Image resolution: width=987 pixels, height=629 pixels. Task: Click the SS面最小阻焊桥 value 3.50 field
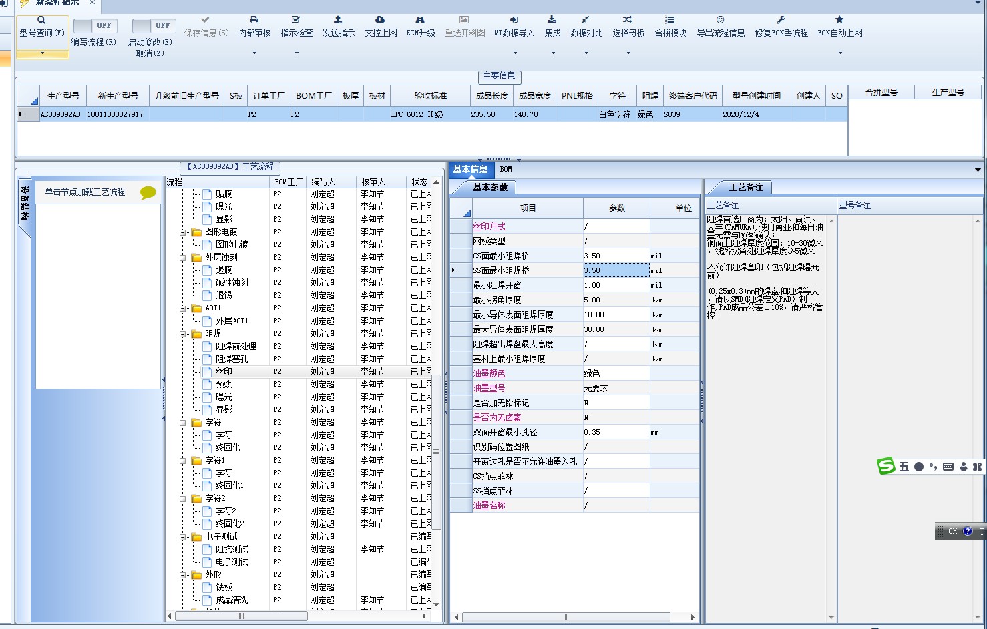[616, 270]
